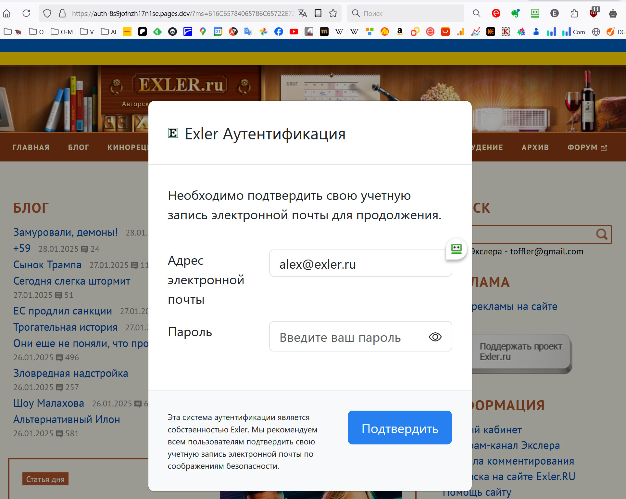The width and height of the screenshot is (626, 499).
Task: Toggle password visibility eye icon
Action: pyautogui.click(x=435, y=337)
